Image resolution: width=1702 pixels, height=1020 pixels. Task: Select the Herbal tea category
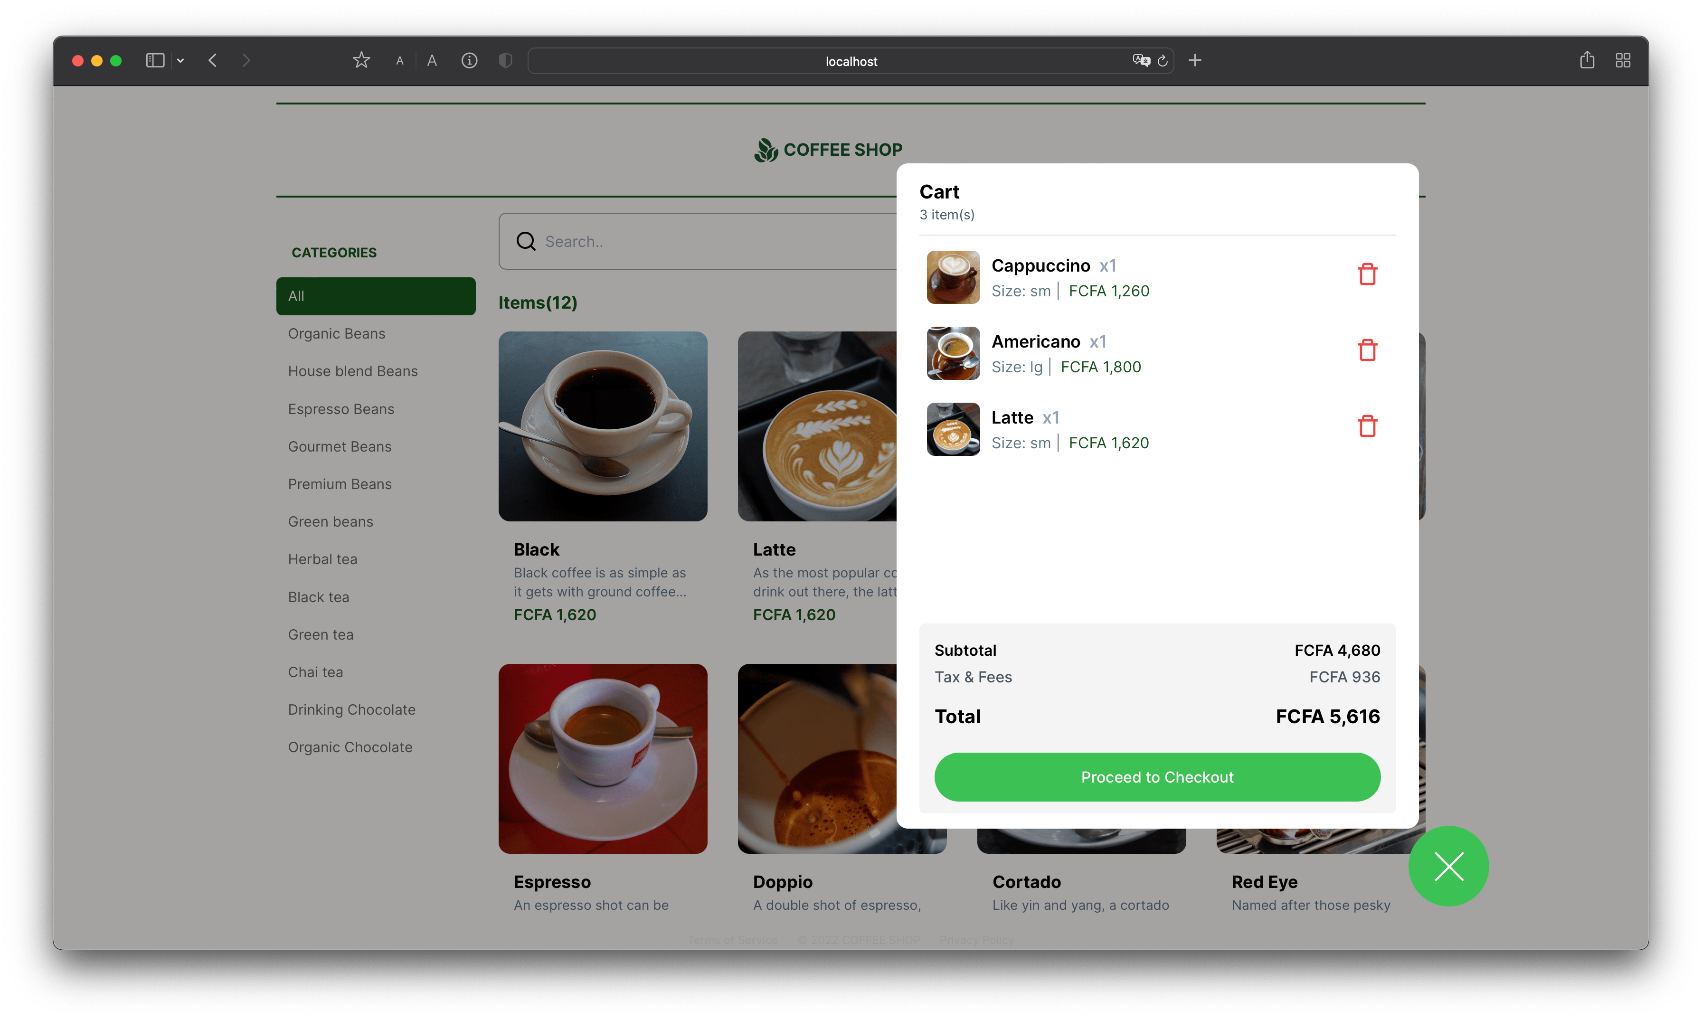(x=322, y=559)
